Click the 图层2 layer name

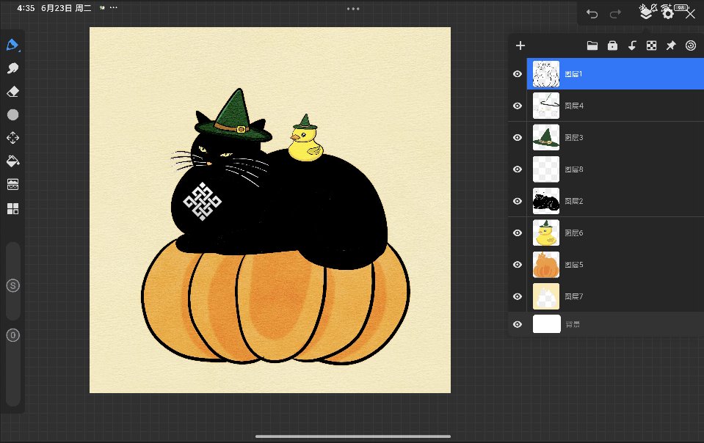point(574,201)
